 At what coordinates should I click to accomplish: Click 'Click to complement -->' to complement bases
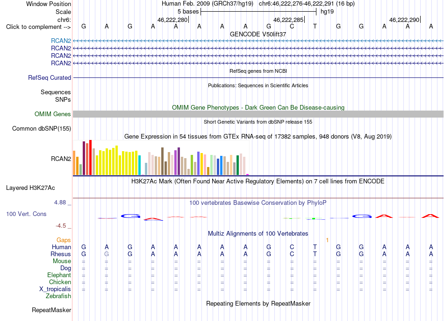point(38,27)
